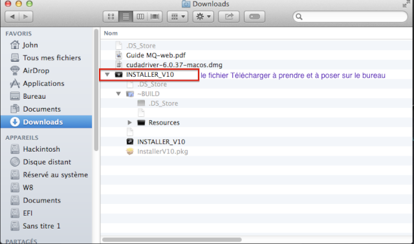The height and width of the screenshot is (244, 414).
Task: Open the gear action menu
Action: click(x=203, y=17)
